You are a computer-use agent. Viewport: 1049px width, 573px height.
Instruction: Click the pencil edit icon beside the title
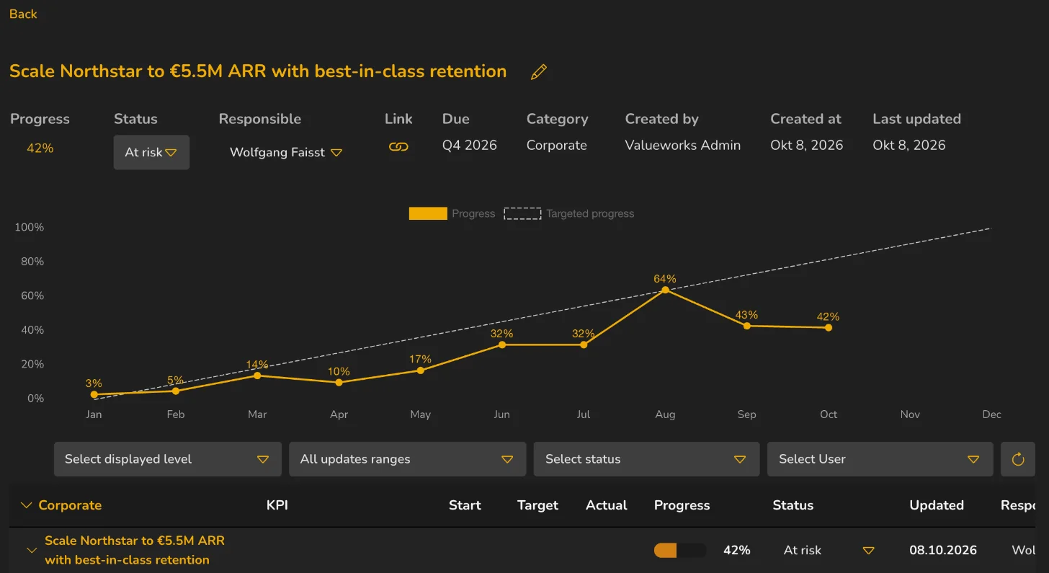pos(539,72)
